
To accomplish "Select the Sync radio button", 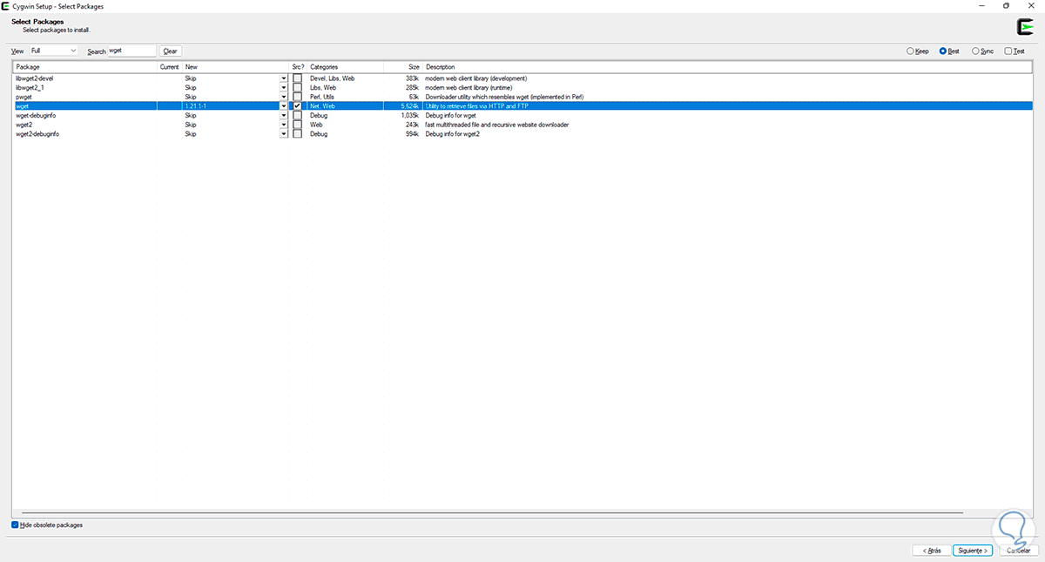I will coord(975,51).
